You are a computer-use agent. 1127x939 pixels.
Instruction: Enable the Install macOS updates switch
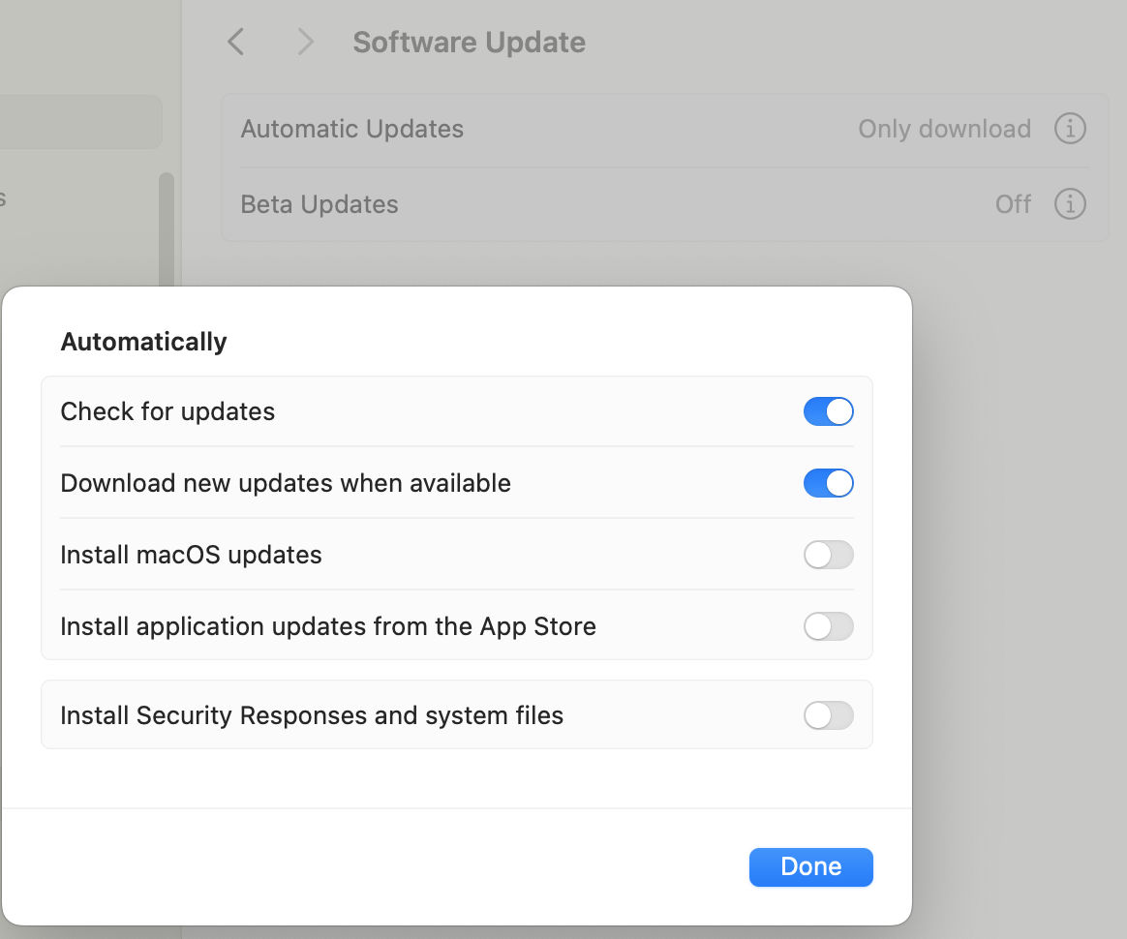pyautogui.click(x=828, y=555)
